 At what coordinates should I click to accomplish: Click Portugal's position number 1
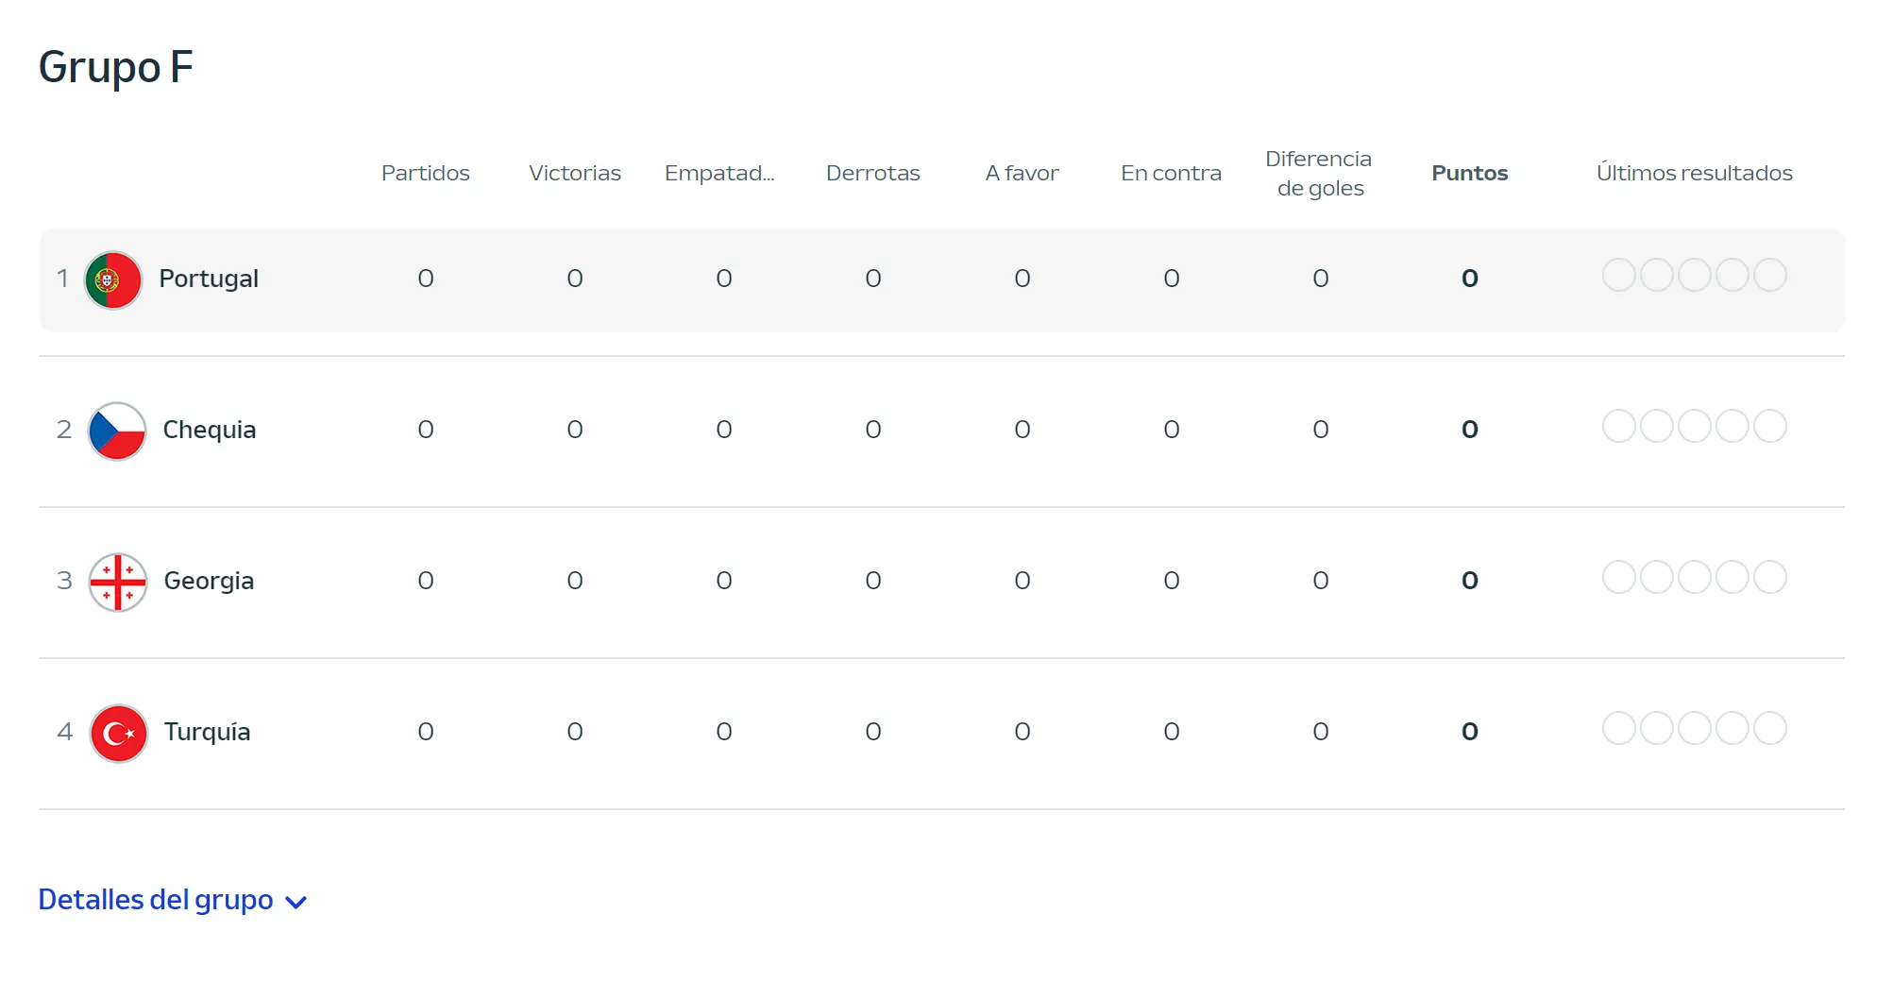point(62,279)
